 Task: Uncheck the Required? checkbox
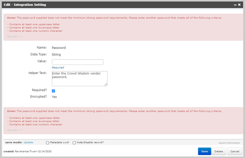coord(53,91)
